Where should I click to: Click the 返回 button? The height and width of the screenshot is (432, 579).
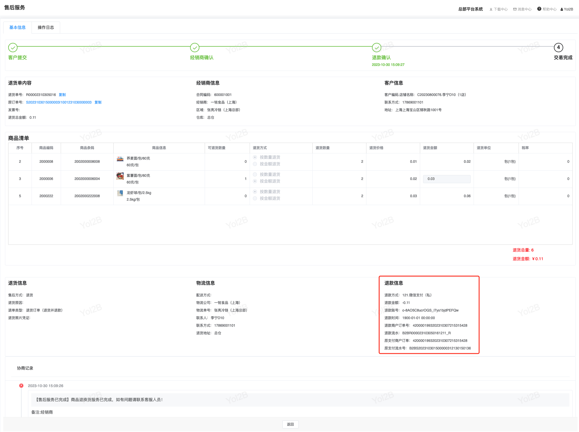[x=290, y=424]
